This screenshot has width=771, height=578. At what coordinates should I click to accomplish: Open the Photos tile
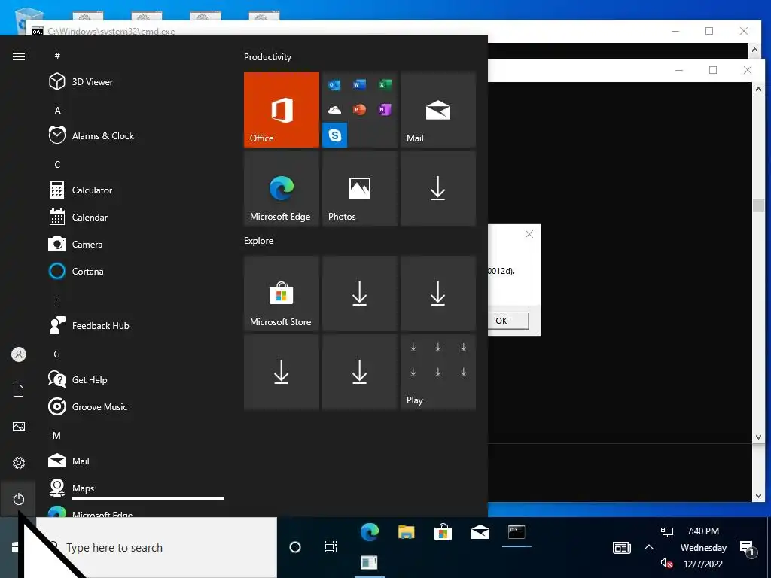click(x=360, y=188)
